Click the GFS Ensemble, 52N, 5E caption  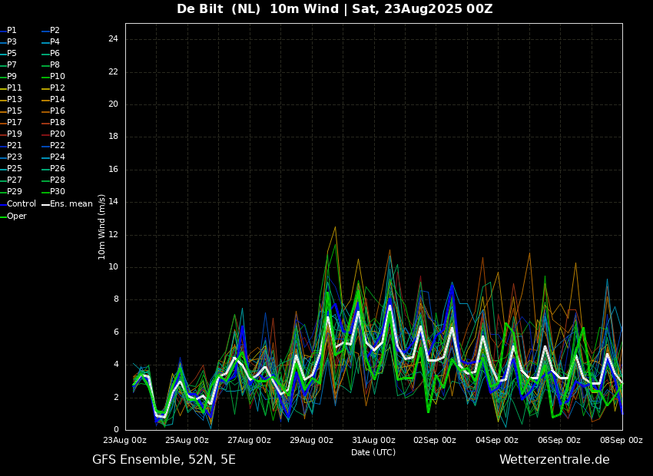coord(164,460)
